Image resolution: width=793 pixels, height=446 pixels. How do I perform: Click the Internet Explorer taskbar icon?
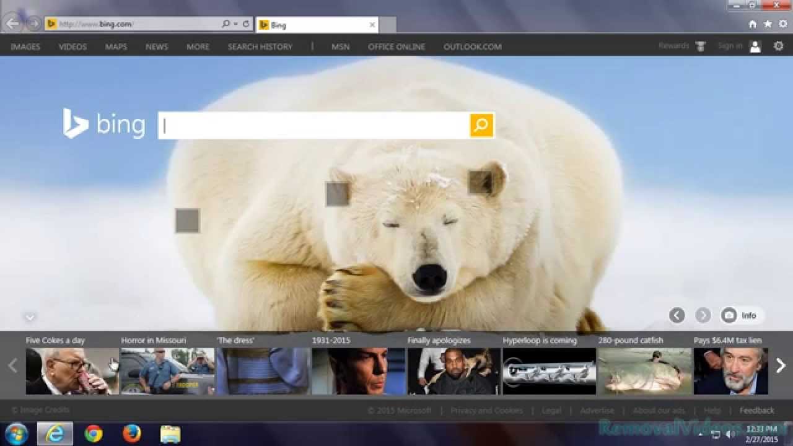[x=55, y=434]
